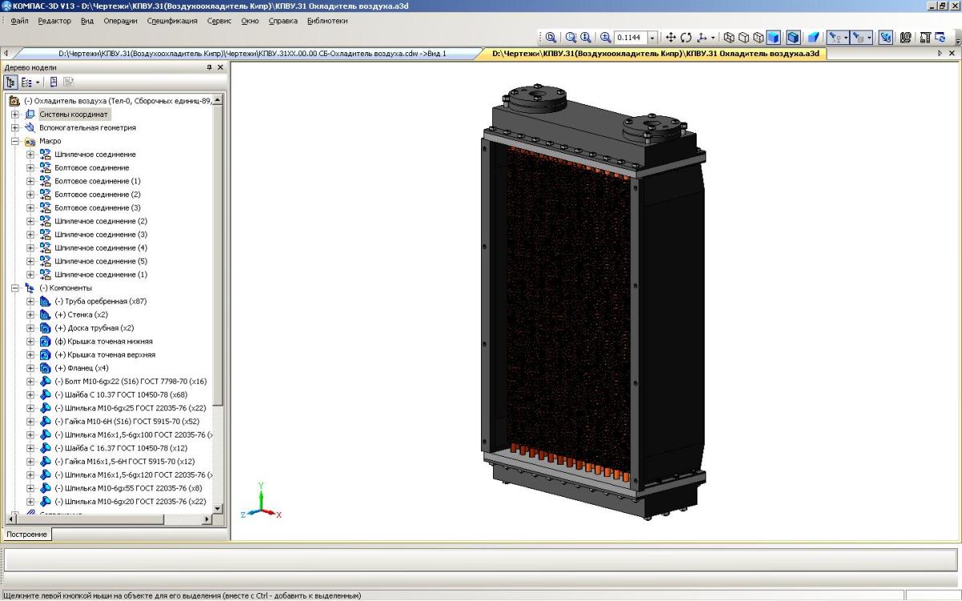This screenshot has height=601, width=962.
Task: Switch to the Вид 1 drawing document tab
Action: click(x=252, y=54)
